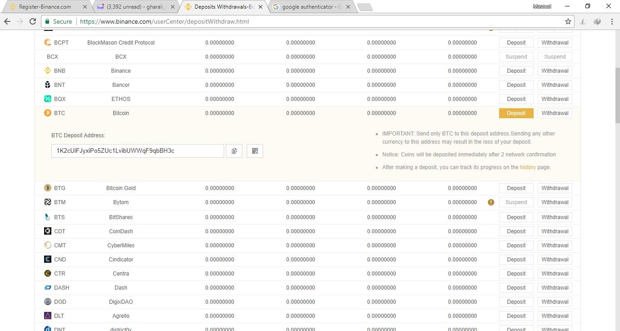Select the Binance BNB coin icon
The height and width of the screenshot is (331, 620).
(48, 70)
